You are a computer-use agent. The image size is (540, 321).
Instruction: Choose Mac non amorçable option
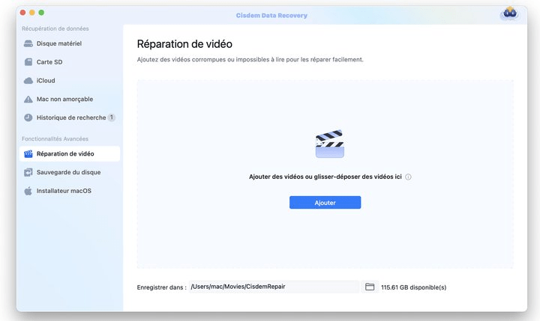pyautogui.click(x=70, y=100)
